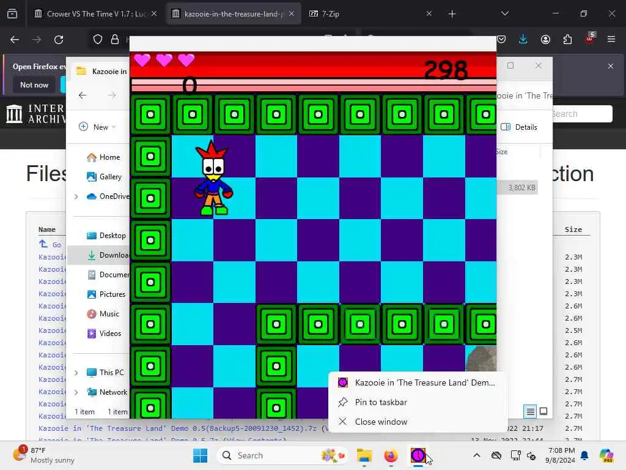Close the Crower VS The Time tab
This screenshot has width=626, height=470.
[154, 13]
